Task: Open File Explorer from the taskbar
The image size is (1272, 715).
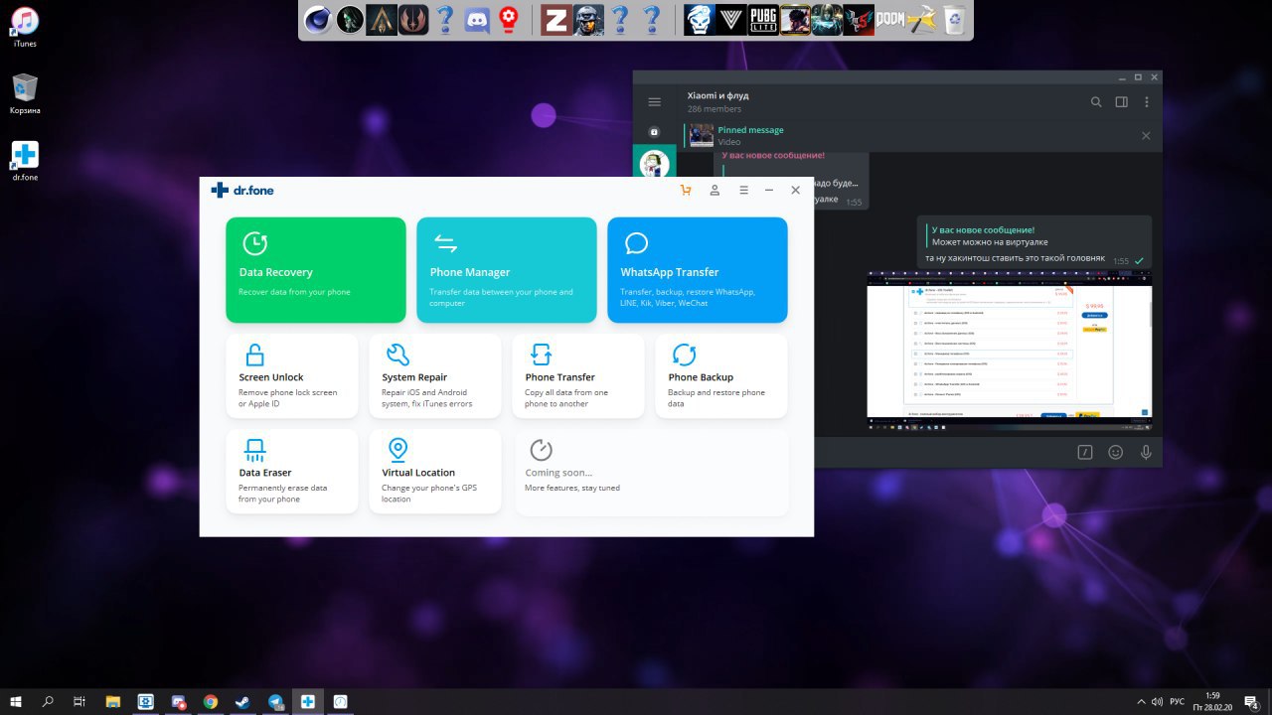Action: click(113, 701)
